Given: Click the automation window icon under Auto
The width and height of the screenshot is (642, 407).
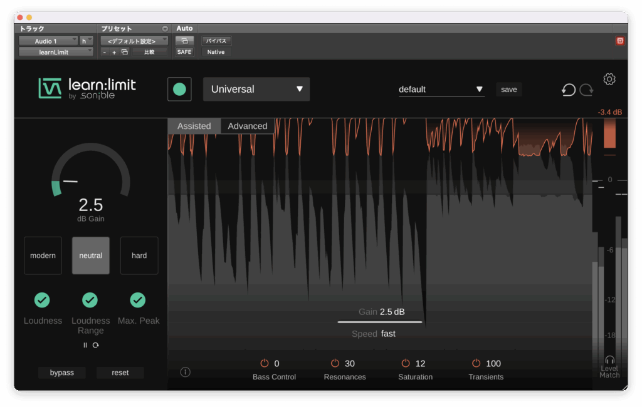Looking at the screenshot, I should (x=184, y=41).
